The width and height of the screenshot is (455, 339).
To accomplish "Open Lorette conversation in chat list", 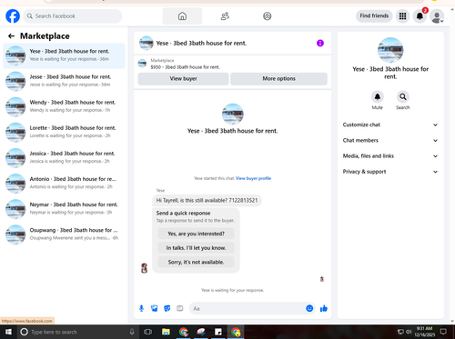I will pos(64,132).
